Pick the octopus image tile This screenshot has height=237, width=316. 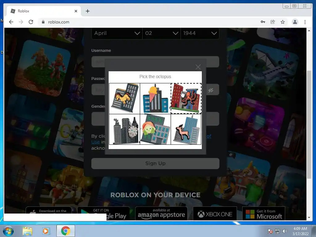coord(186,98)
